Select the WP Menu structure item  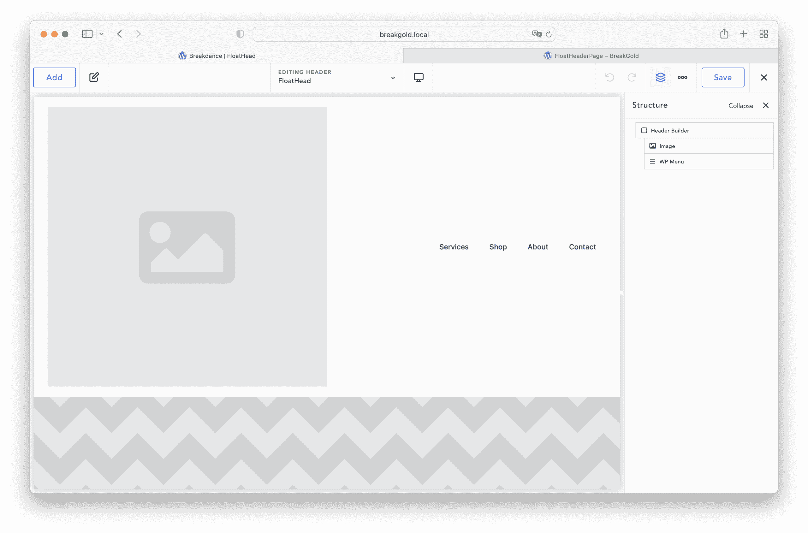pyautogui.click(x=671, y=162)
